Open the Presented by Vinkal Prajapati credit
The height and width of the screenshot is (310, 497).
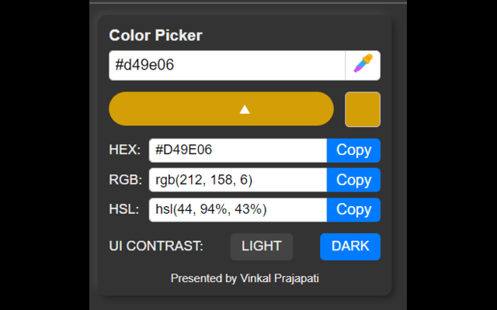tap(245, 278)
